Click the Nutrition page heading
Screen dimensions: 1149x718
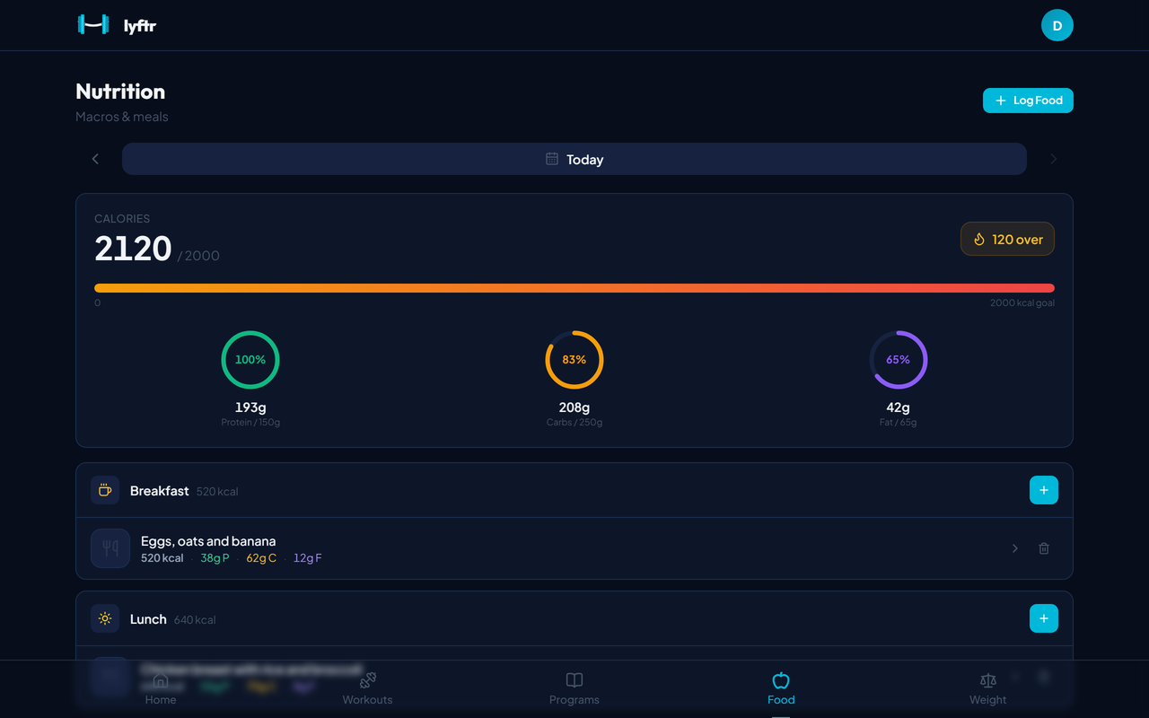point(120,92)
